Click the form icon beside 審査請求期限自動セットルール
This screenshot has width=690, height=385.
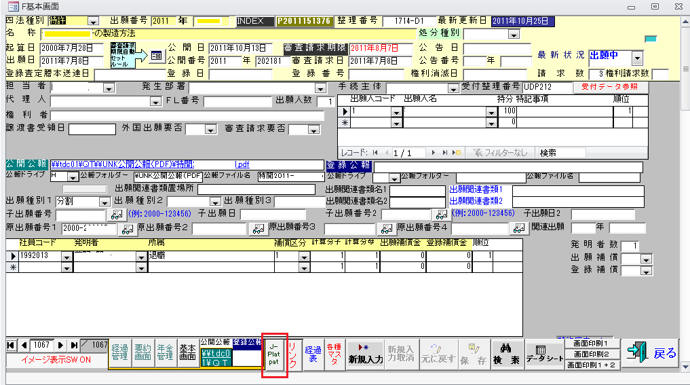tap(155, 55)
